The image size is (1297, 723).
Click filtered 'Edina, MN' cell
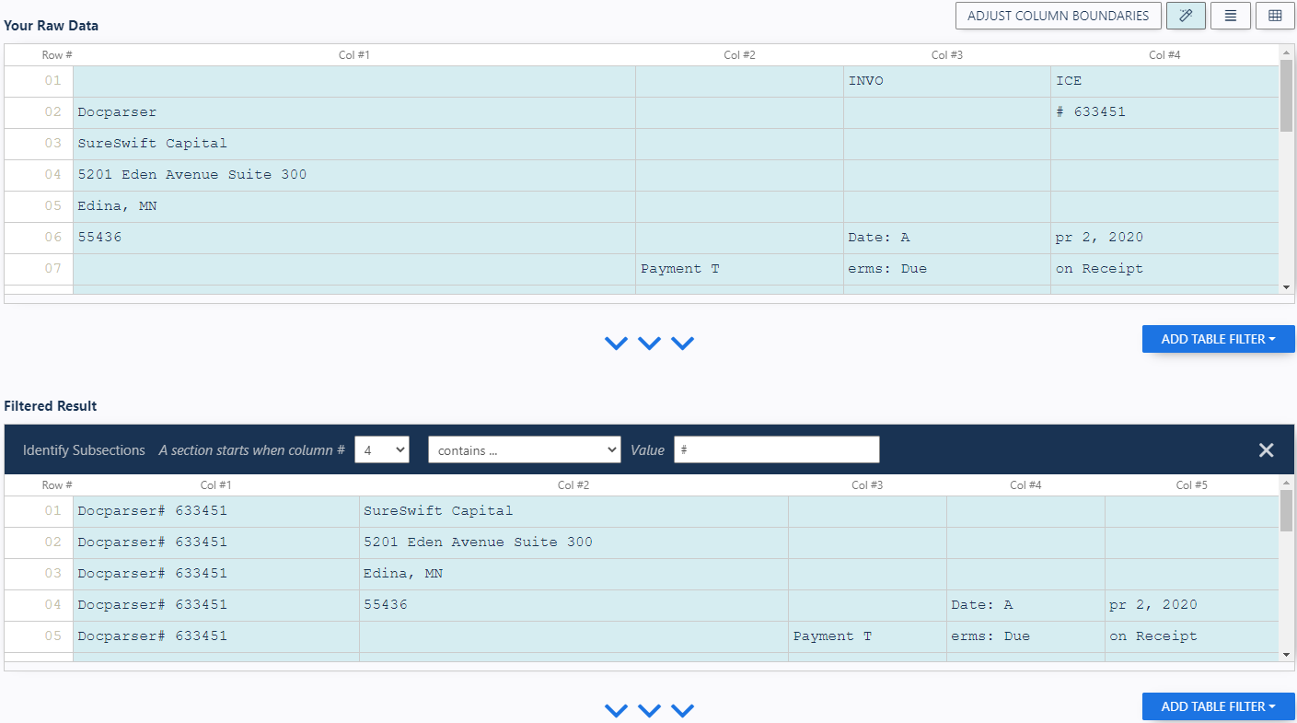tap(573, 574)
